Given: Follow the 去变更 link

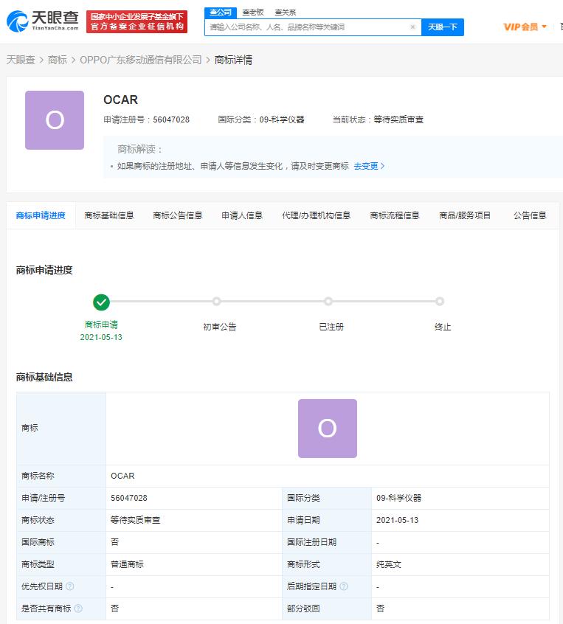Looking at the screenshot, I should pos(369,166).
